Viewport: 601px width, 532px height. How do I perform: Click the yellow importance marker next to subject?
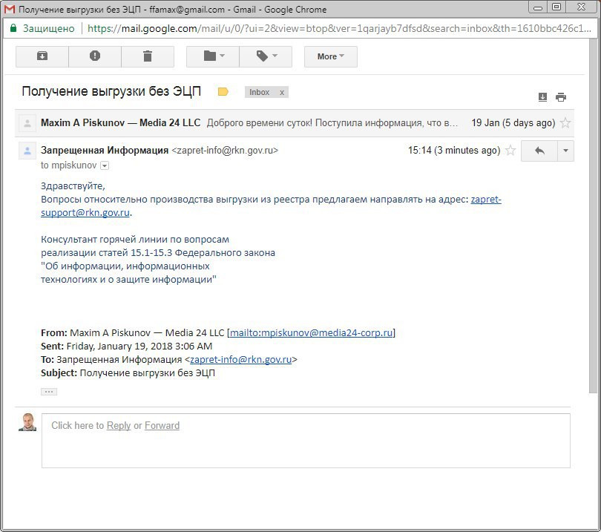point(223,92)
